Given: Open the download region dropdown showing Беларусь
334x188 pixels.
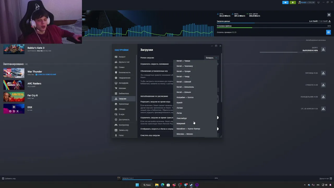Looking at the screenshot, I should point(211,58).
